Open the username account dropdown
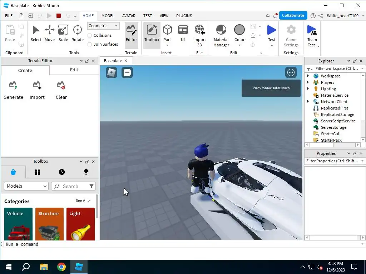366x274 pixels. (363, 16)
